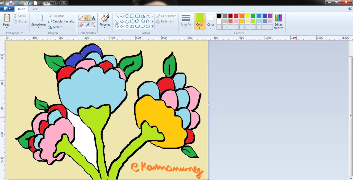Open the Pegar dropdown arrow

tap(7, 28)
